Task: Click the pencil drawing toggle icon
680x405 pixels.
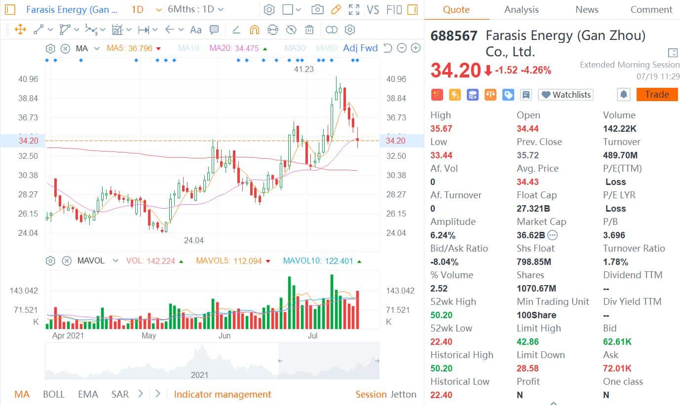Action: [x=336, y=9]
